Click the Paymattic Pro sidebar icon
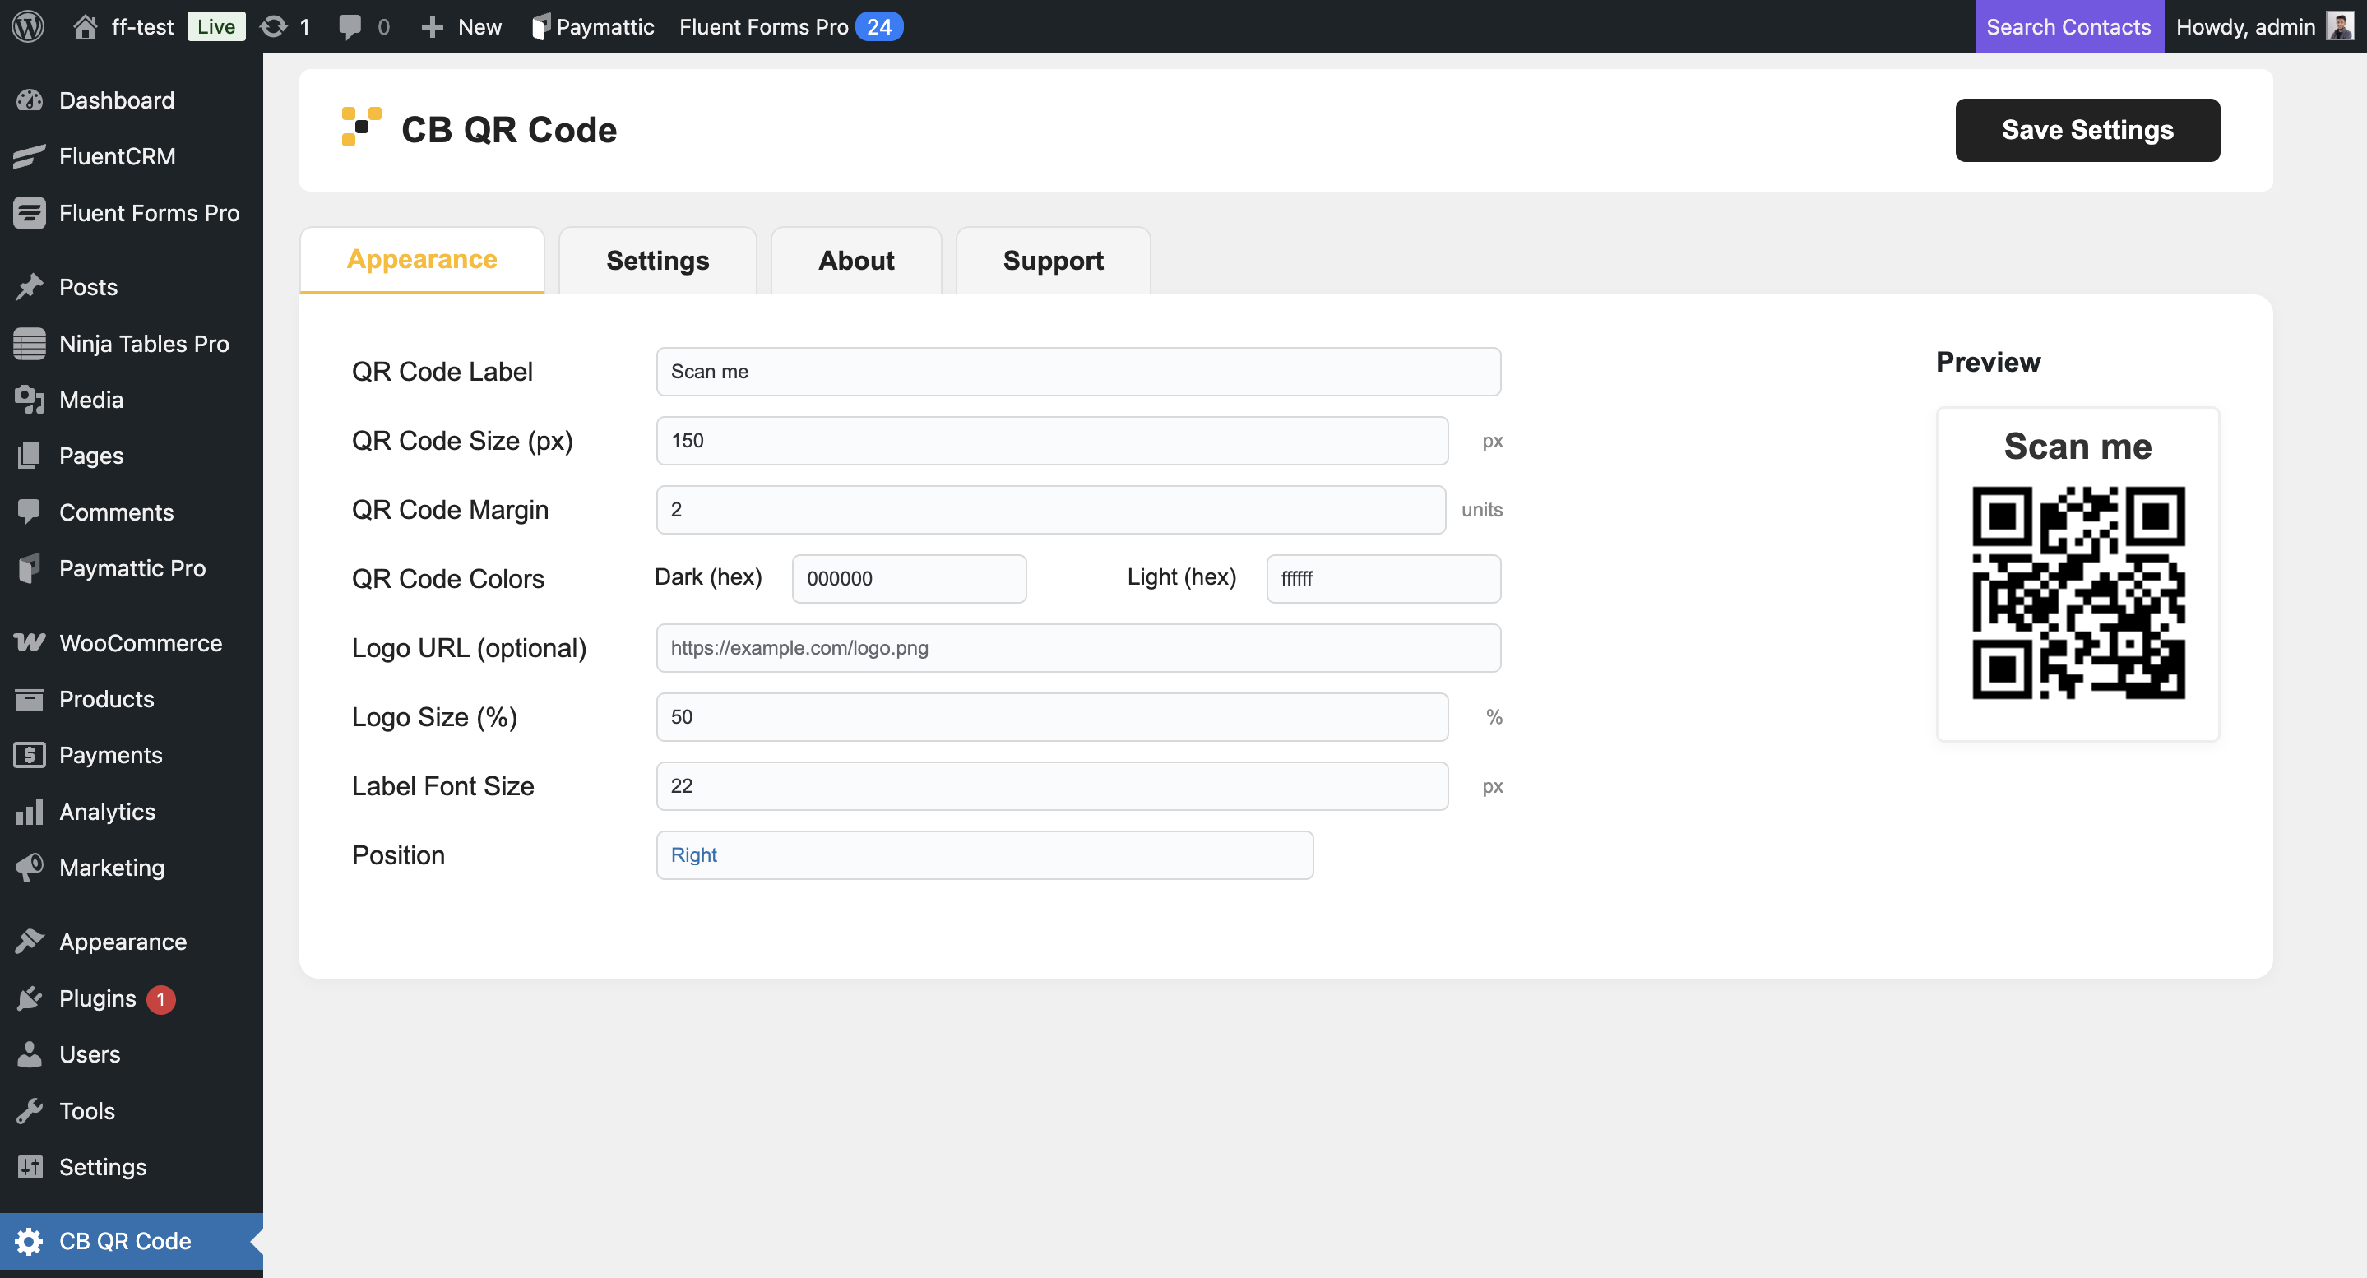The width and height of the screenshot is (2367, 1278). 30,569
